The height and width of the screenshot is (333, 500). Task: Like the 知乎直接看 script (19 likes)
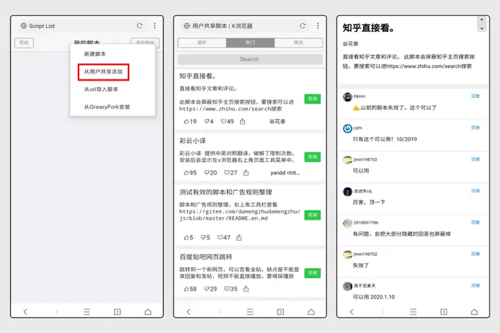[190, 122]
